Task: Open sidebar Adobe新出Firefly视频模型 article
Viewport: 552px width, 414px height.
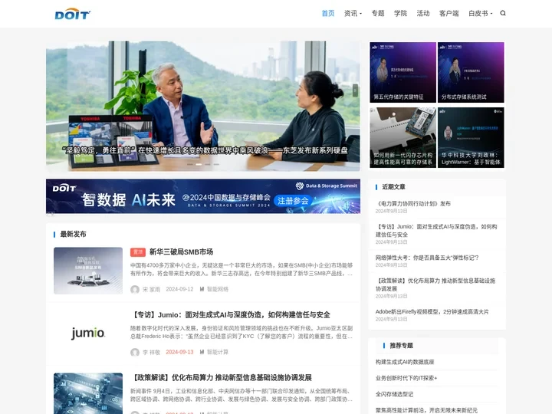Action: 432,311
